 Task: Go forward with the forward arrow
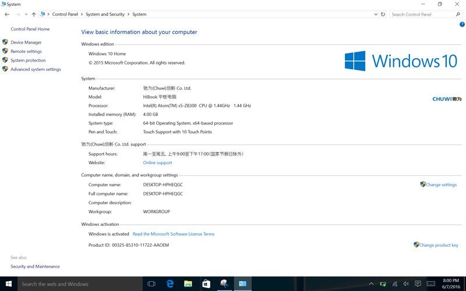[18, 14]
